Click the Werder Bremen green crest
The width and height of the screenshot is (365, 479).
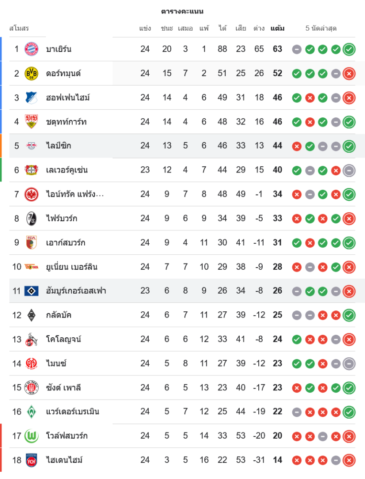(x=31, y=411)
